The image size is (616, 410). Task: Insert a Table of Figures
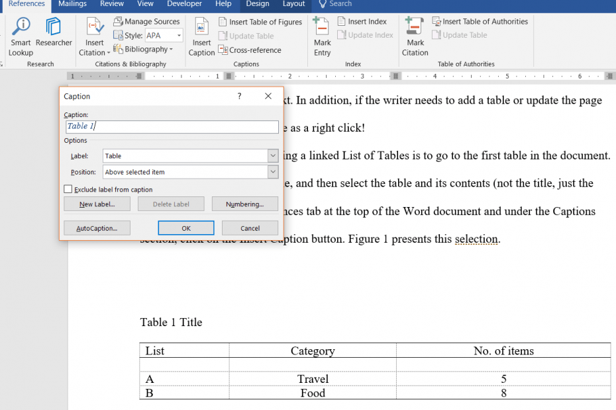point(260,21)
